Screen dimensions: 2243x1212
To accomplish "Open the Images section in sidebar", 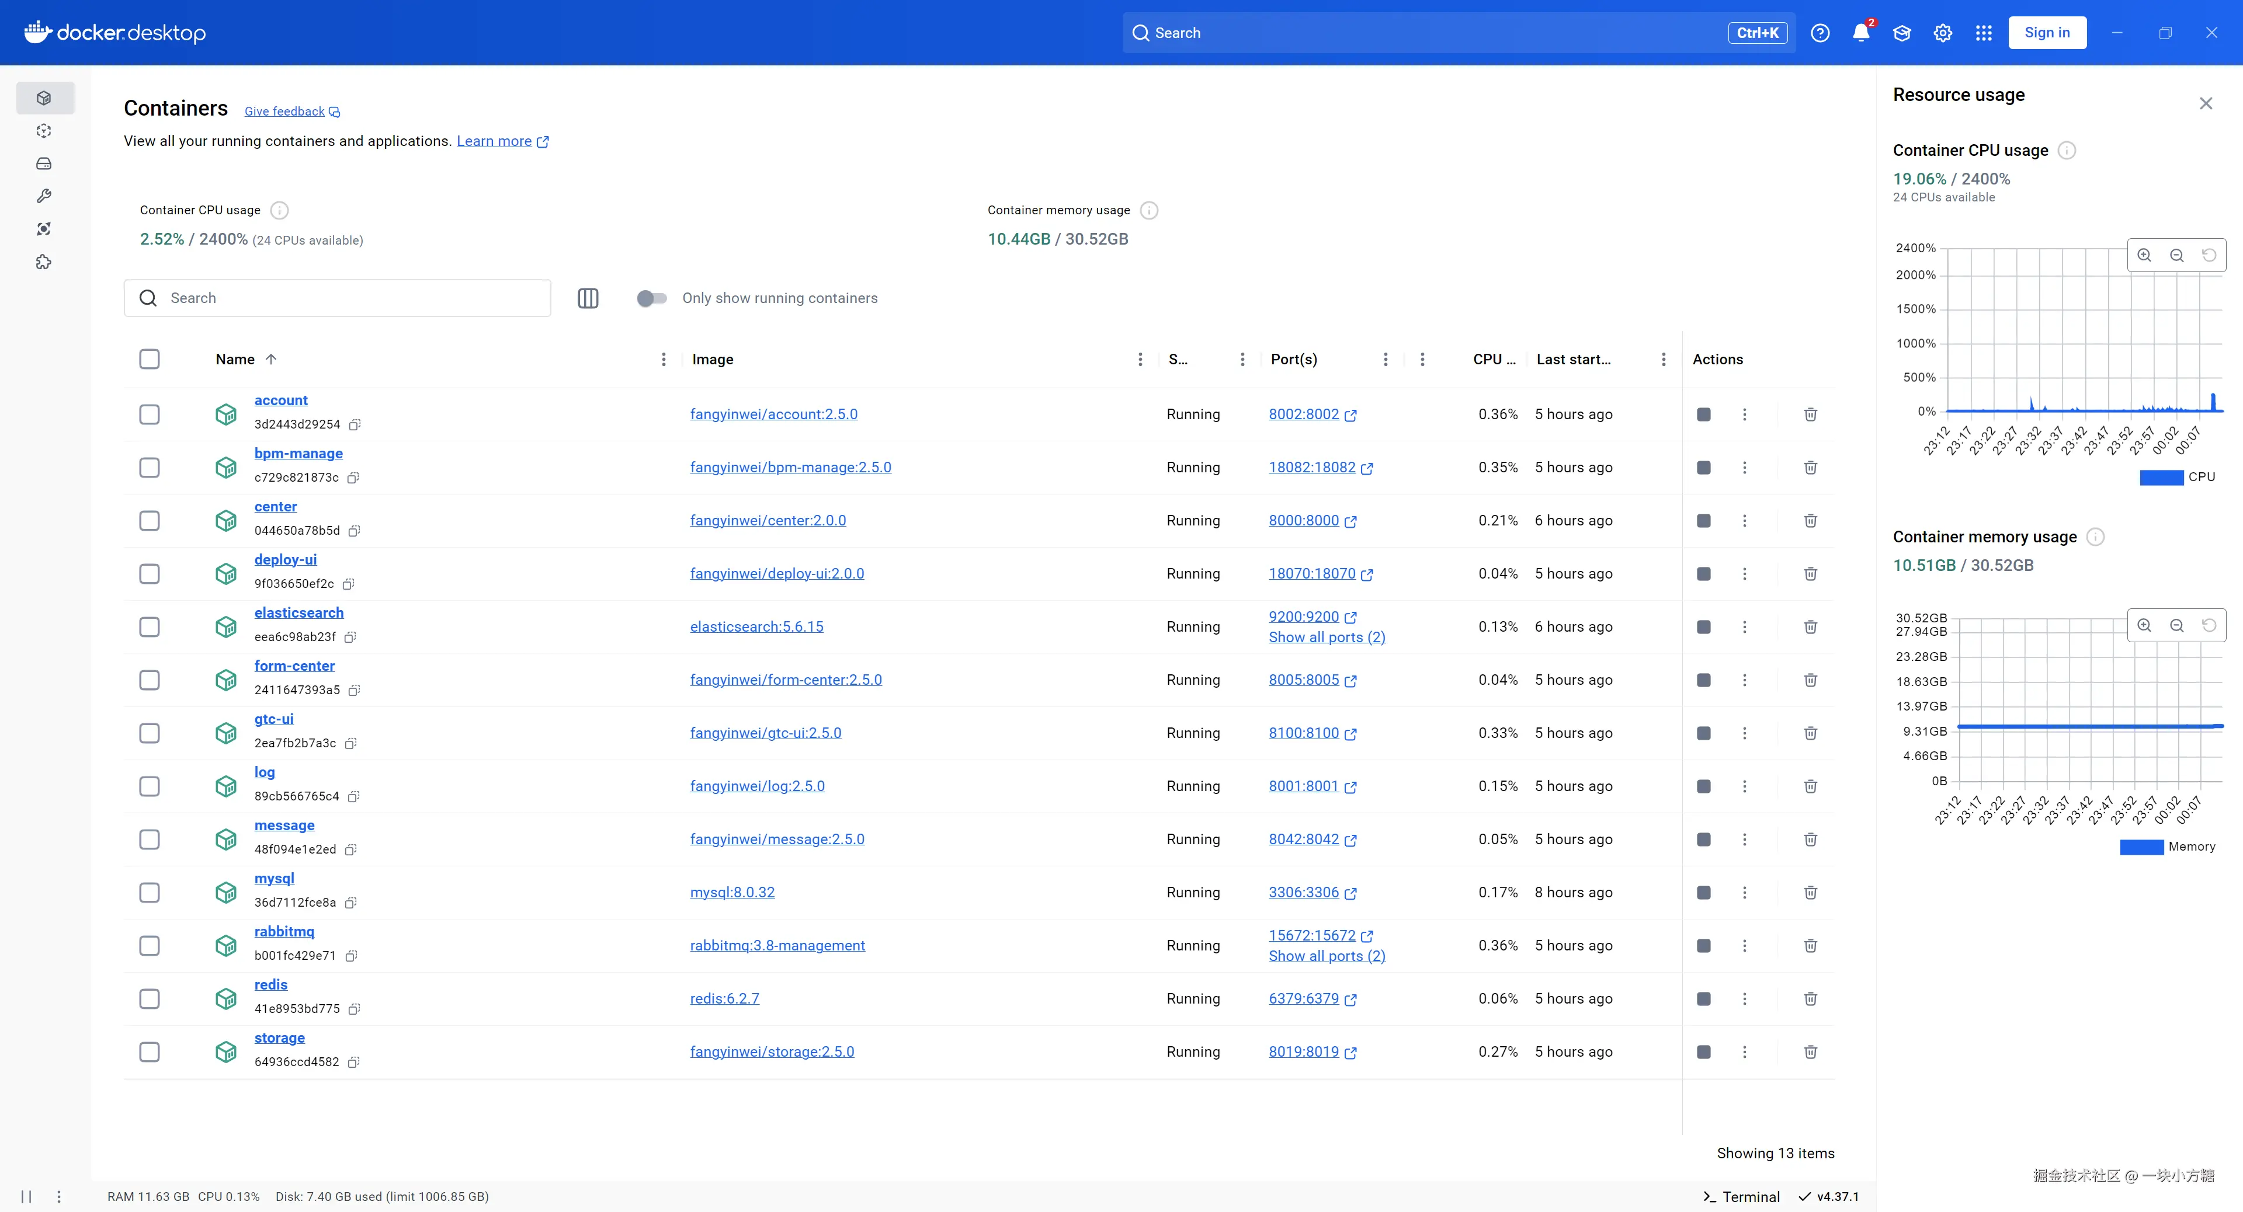I will (44, 131).
